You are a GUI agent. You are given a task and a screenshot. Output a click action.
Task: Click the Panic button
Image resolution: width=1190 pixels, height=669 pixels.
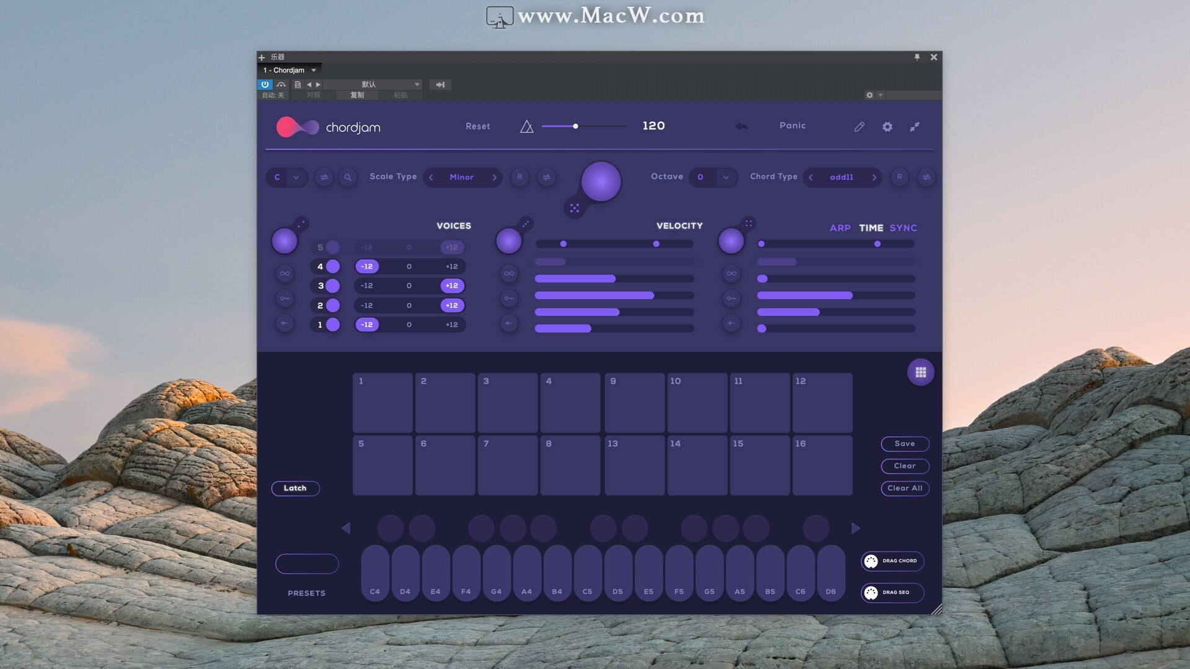click(793, 126)
